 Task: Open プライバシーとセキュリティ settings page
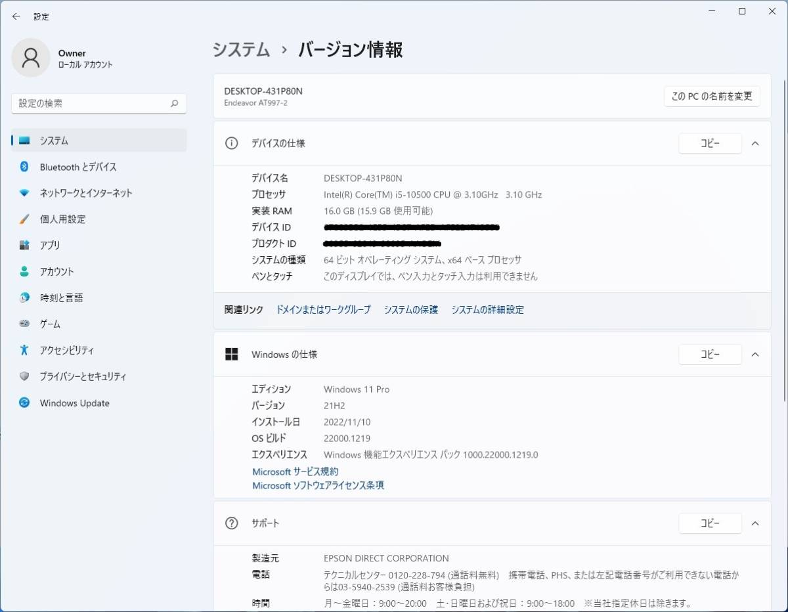click(99, 376)
